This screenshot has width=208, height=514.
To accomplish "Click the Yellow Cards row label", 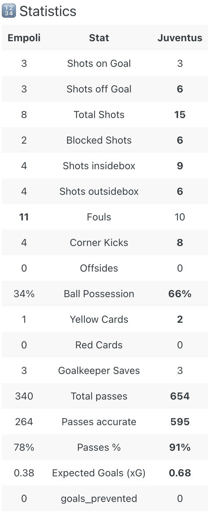I will coord(99,320).
